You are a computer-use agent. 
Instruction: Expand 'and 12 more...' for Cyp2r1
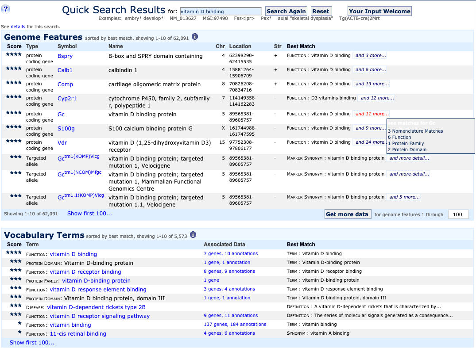tap(377, 98)
